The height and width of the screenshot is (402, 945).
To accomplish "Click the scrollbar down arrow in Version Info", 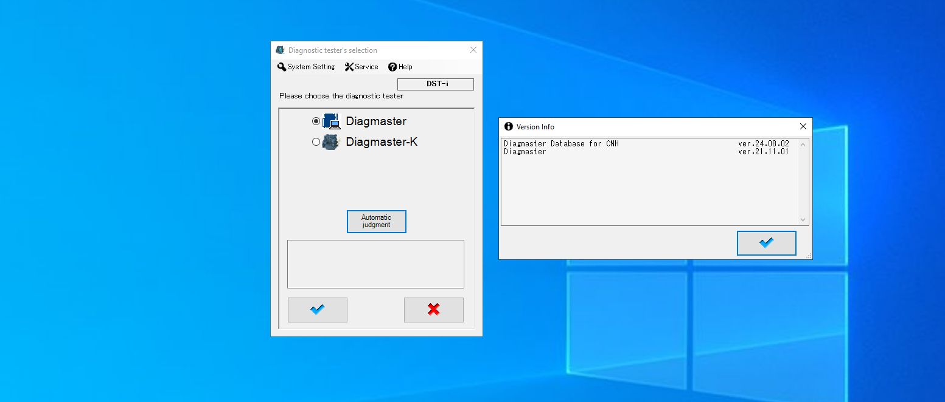I will point(803,219).
